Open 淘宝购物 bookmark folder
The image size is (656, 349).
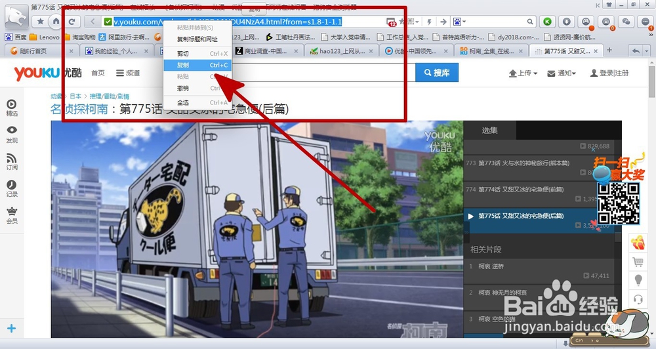79,37
